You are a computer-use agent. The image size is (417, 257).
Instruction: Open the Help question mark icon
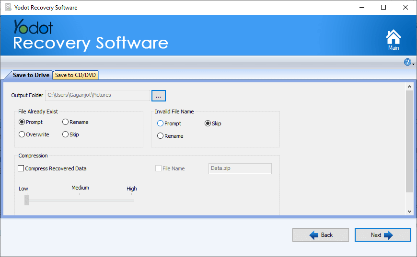[407, 62]
